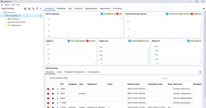
Task: Open the Object menu
Action: (7, 5)
